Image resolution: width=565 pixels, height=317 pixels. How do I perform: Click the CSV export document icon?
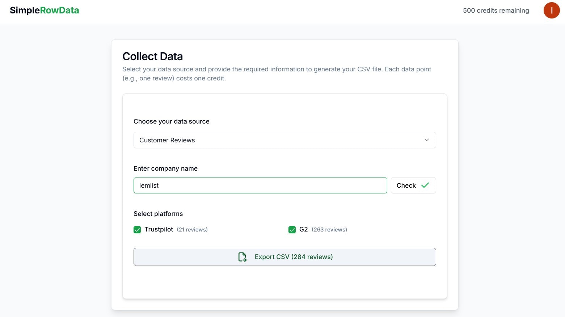242,257
